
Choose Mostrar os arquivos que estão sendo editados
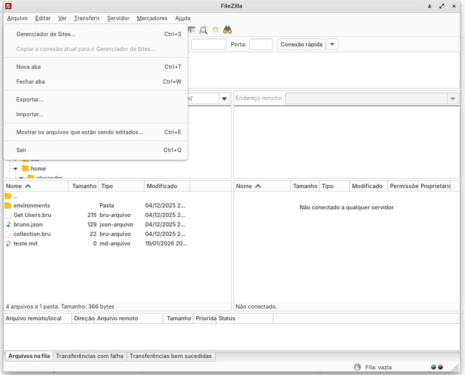(95, 132)
